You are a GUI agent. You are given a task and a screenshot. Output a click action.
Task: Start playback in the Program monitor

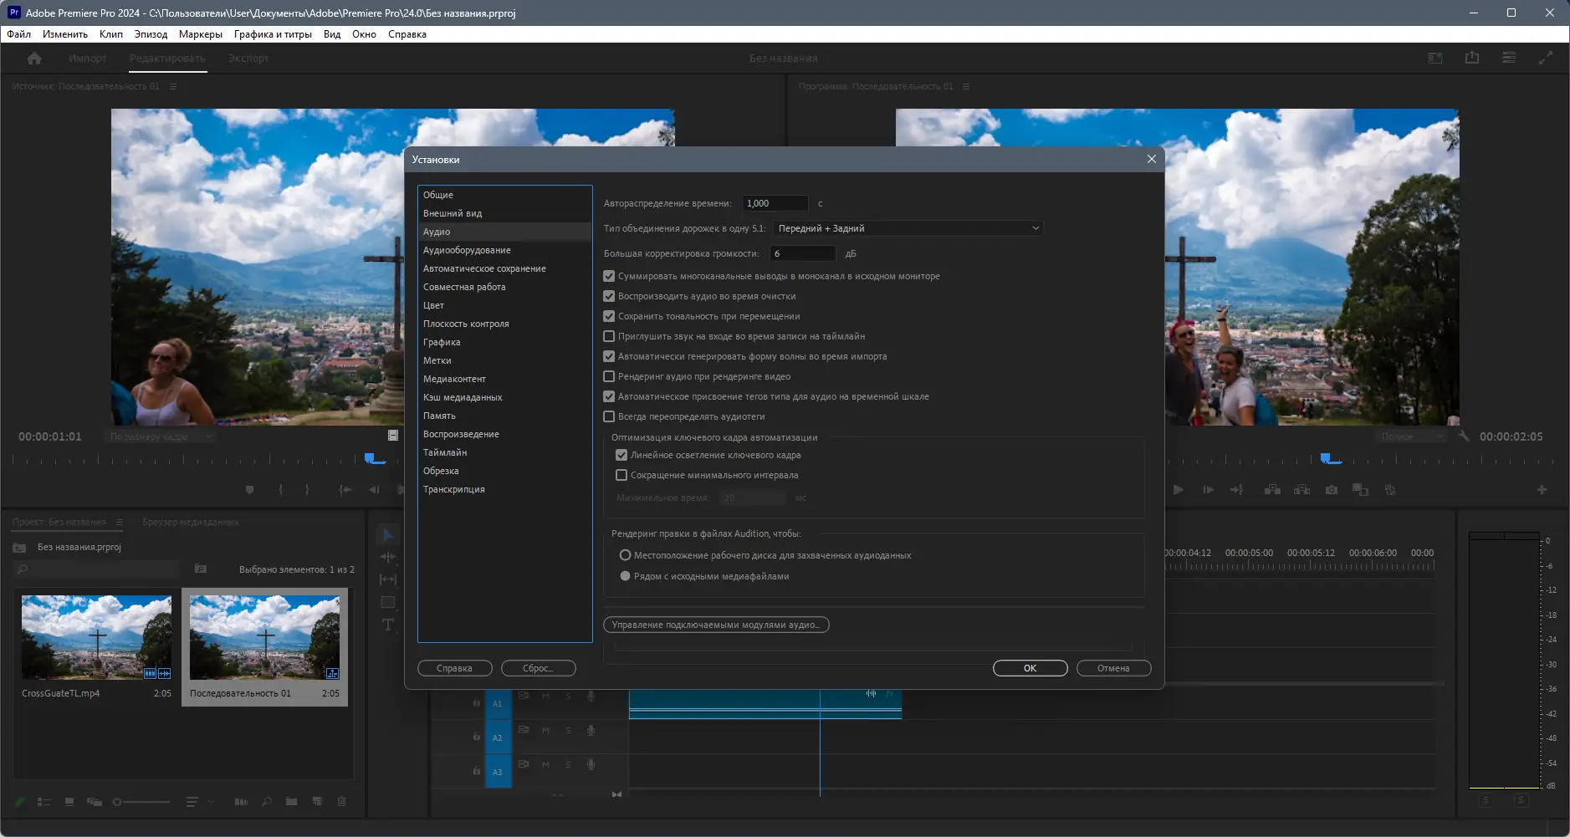coord(1179,490)
